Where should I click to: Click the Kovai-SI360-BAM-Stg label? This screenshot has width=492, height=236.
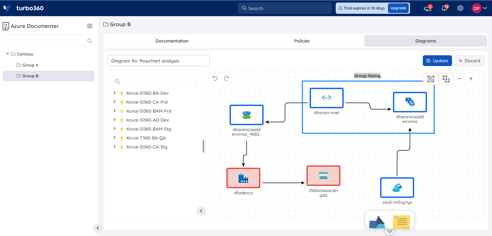coord(149,129)
